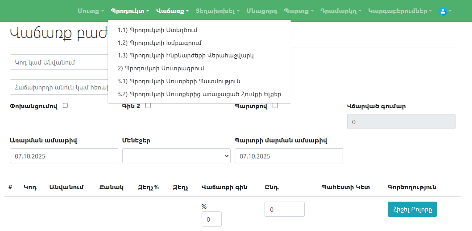Viewport: 472px width, 231px height.
Task: Go to the Մնացորդ page link
Action: [x=261, y=11]
